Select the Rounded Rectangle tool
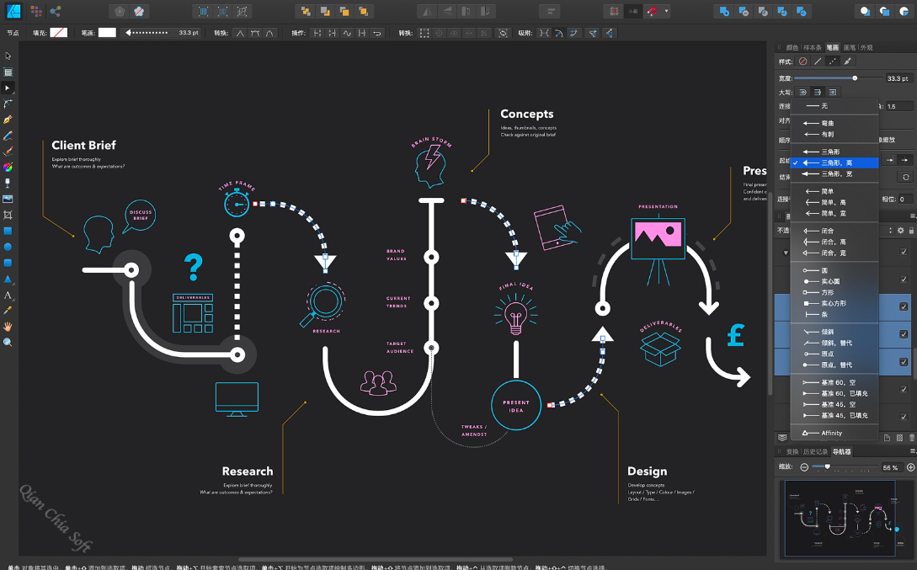The height and width of the screenshot is (570, 917). 8,263
